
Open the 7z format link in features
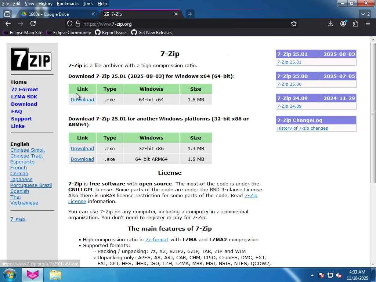(157, 239)
